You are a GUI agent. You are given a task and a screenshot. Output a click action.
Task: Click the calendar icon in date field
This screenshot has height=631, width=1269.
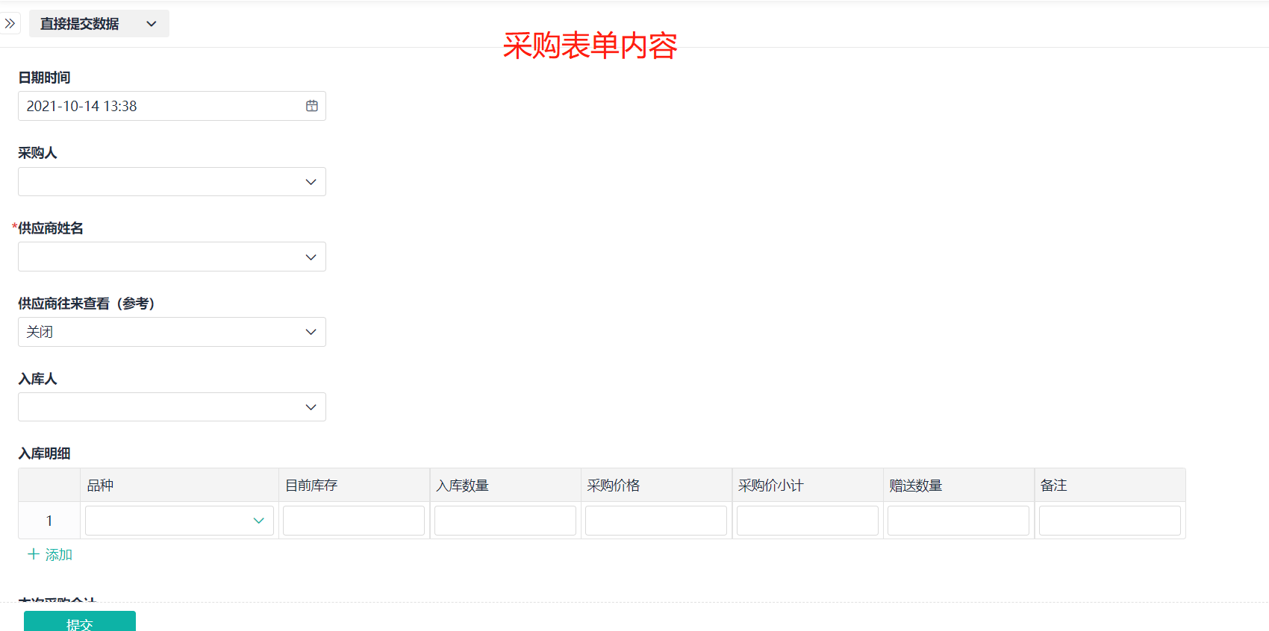(311, 106)
